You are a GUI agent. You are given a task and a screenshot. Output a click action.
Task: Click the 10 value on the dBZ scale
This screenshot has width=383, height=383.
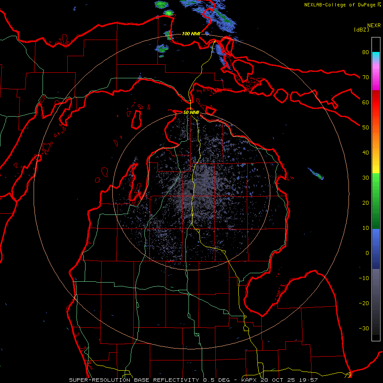(366, 228)
